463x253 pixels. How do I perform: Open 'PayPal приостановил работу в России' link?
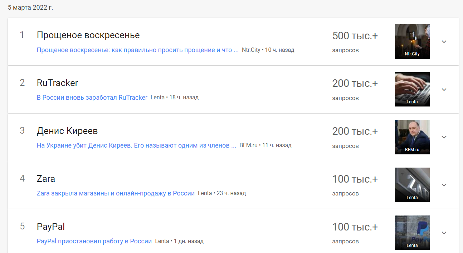(94, 241)
